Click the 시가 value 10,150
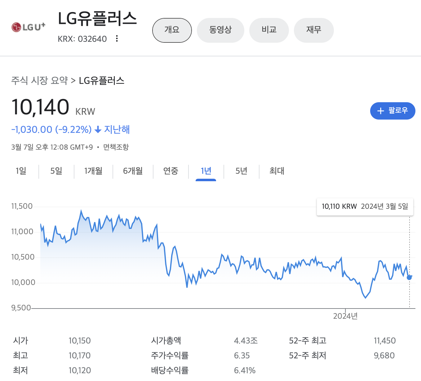Screen dimensions: 421x381 [x=80, y=341]
